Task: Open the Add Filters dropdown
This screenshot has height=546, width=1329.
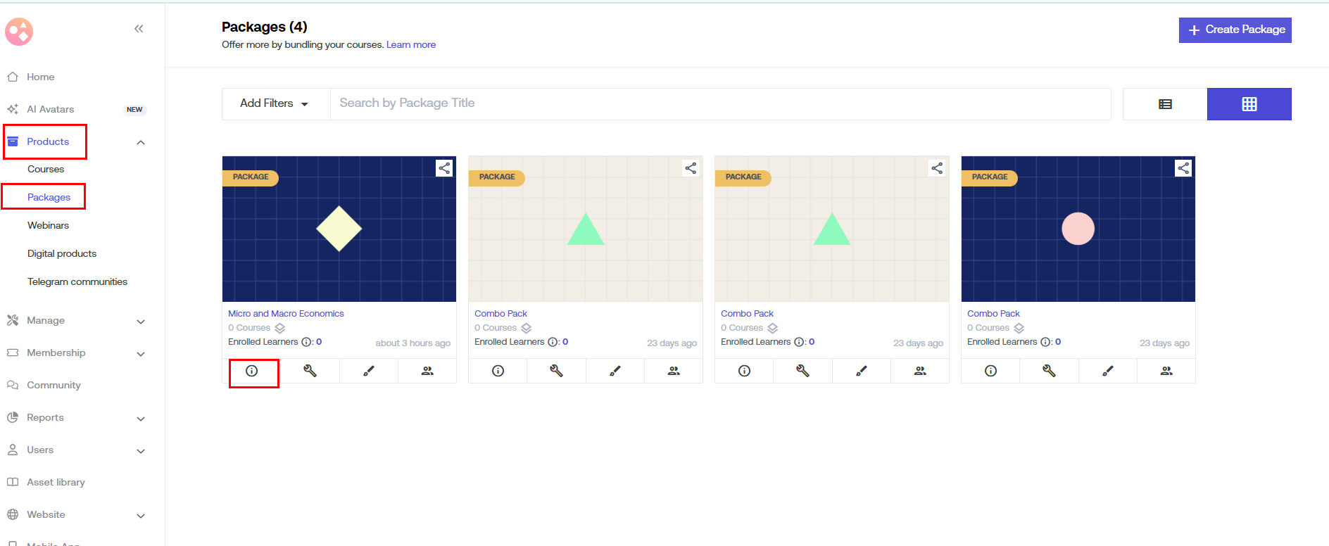Action: click(x=275, y=103)
